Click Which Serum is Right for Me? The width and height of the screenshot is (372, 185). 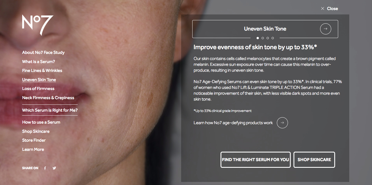[50, 110]
